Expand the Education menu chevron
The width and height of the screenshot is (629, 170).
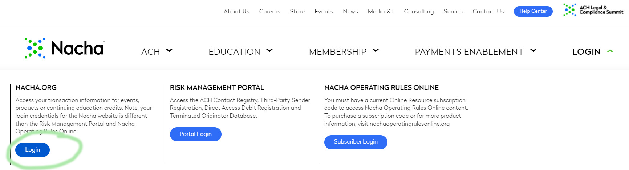(269, 51)
